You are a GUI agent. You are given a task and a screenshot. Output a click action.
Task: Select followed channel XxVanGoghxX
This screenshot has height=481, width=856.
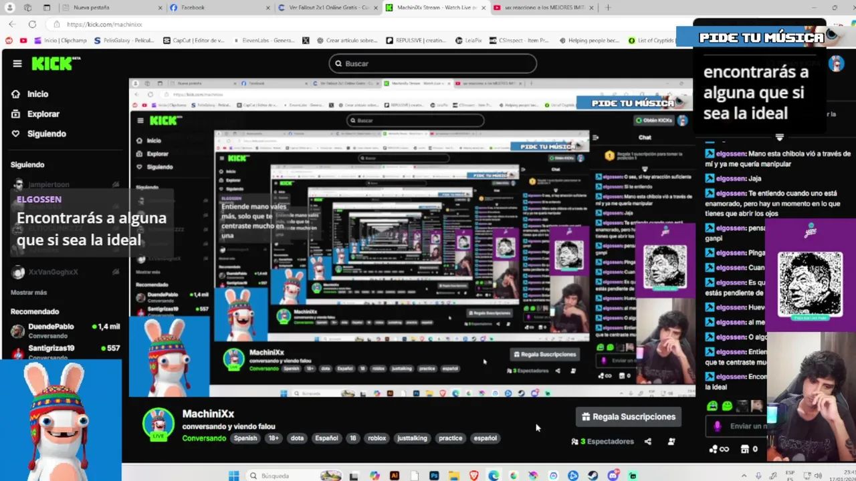tap(65, 272)
